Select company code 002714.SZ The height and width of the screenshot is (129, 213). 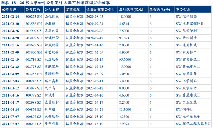(33, 59)
